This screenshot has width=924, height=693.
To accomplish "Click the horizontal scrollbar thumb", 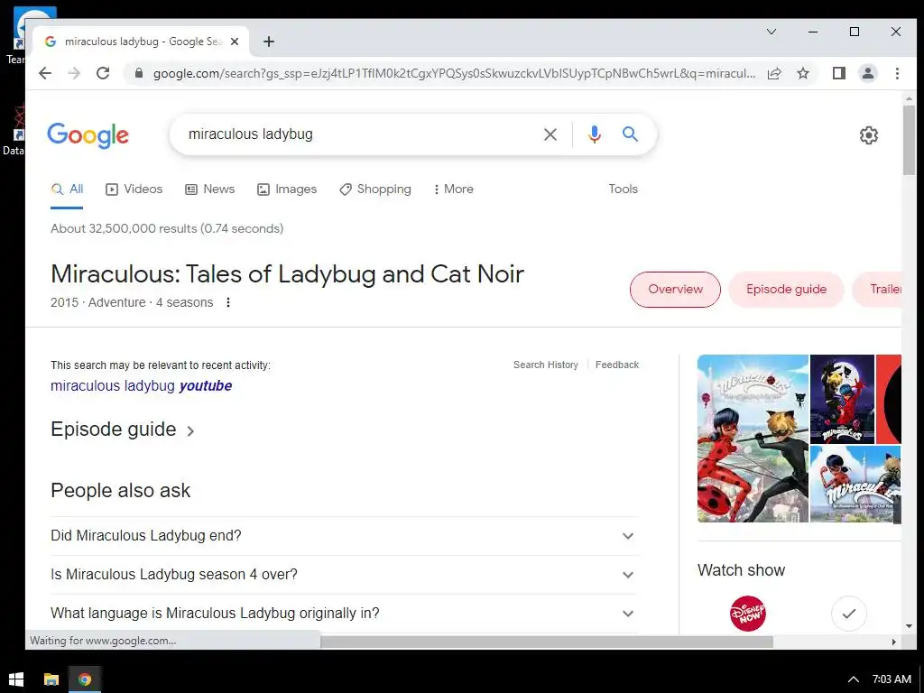I will tap(546, 642).
